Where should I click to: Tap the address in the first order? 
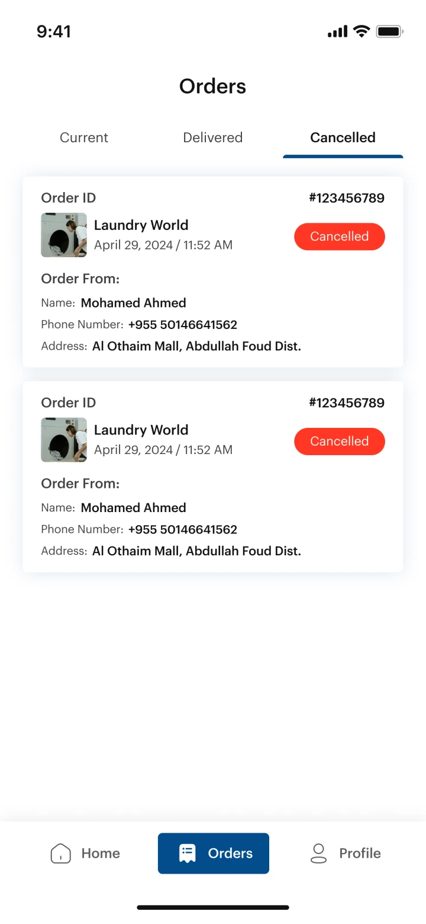196,346
